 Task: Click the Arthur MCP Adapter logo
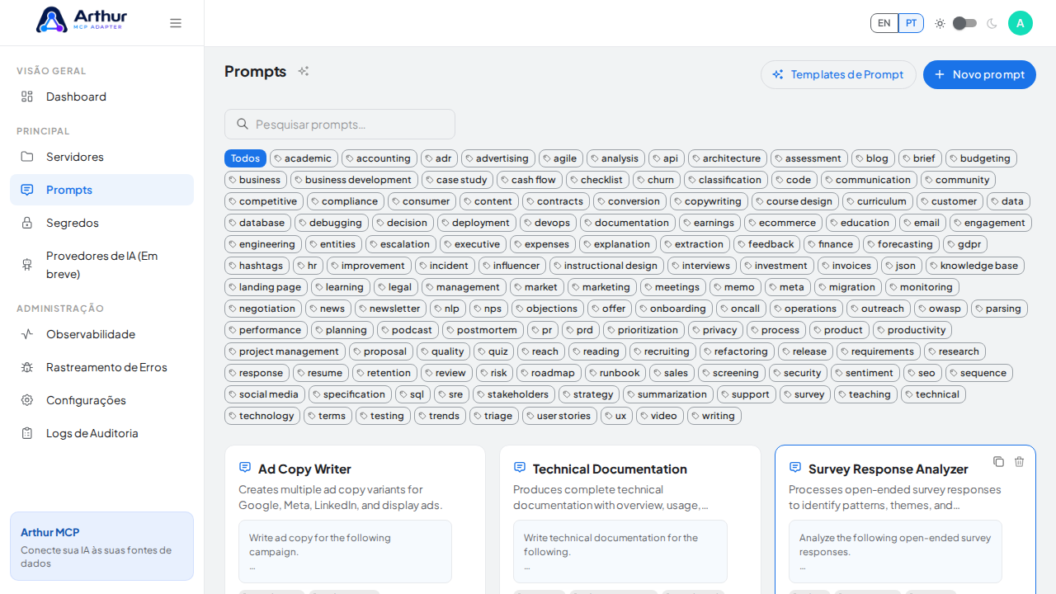coord(82,20)
